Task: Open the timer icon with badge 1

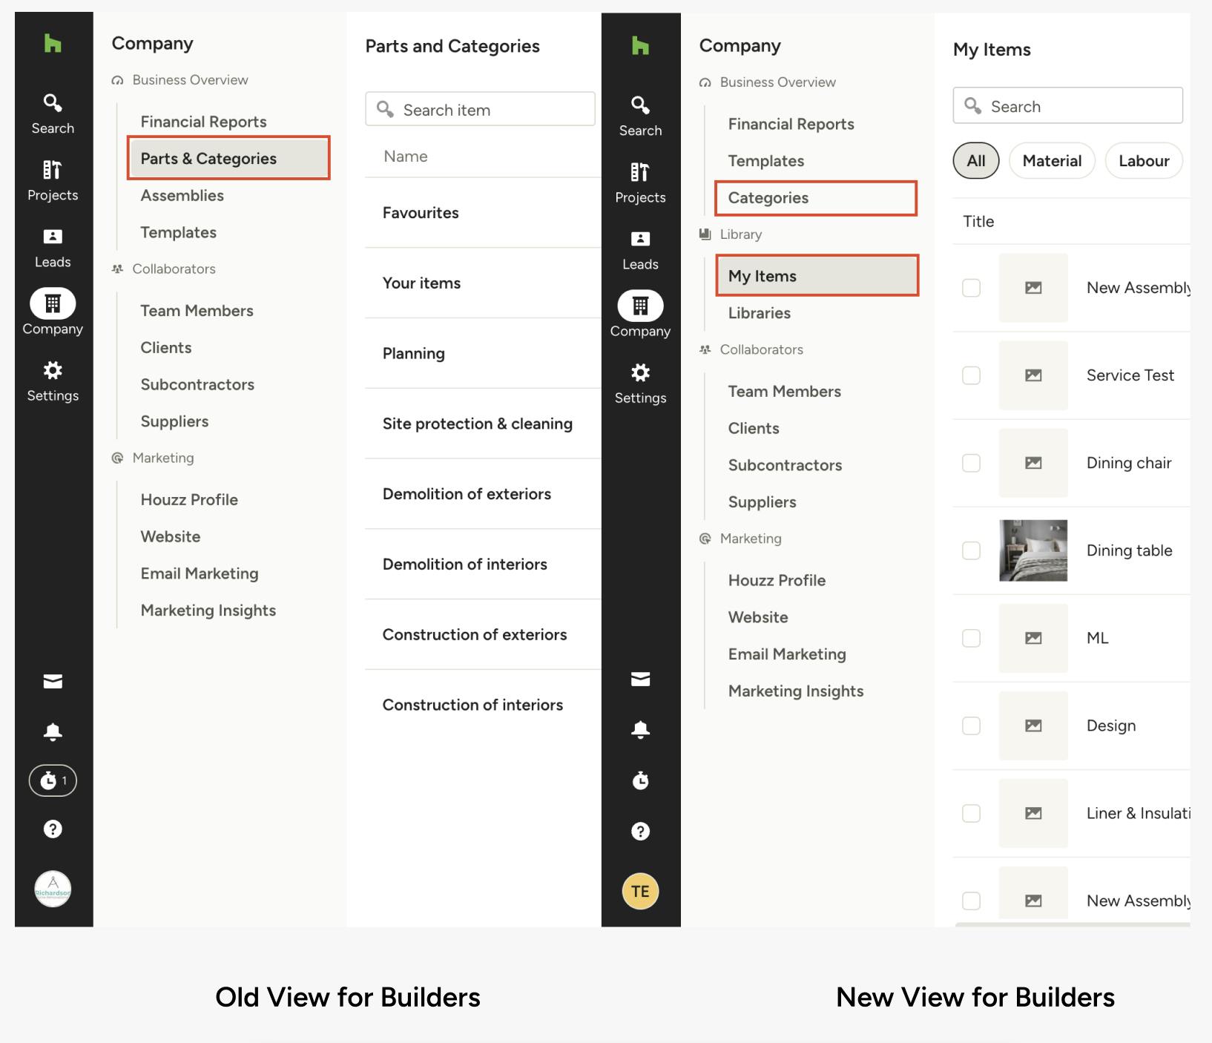Action: (53, 780)
